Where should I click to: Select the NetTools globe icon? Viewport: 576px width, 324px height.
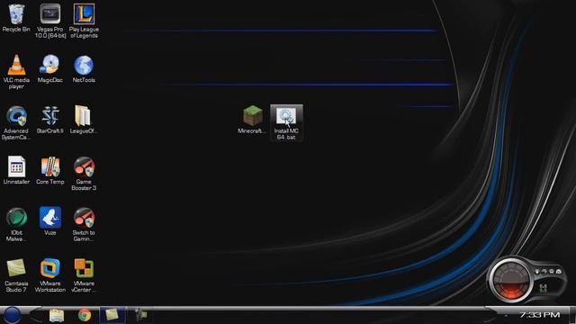84,68
